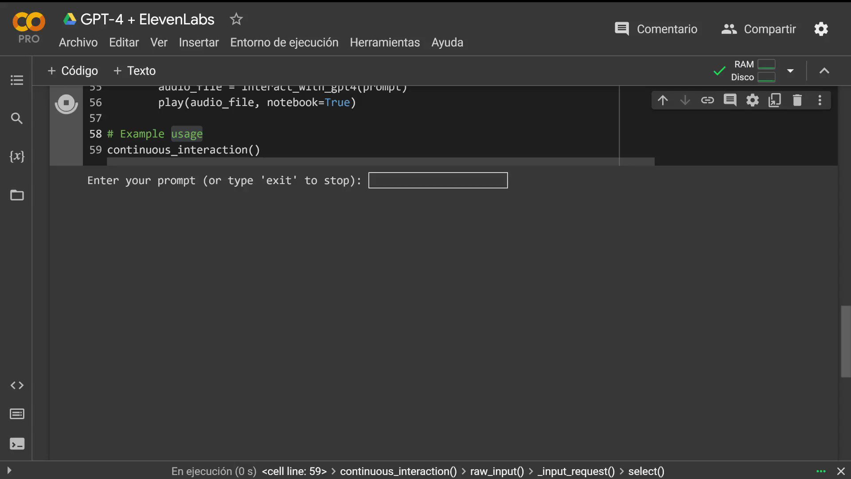851x479 pixels.
Task: Open the Files sidebar panel
Action: coord(17,195)
